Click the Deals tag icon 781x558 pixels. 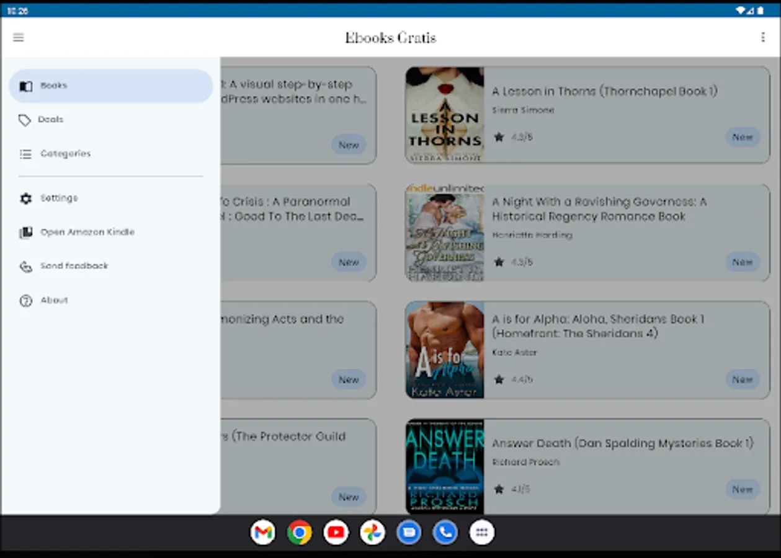(25, 120)
